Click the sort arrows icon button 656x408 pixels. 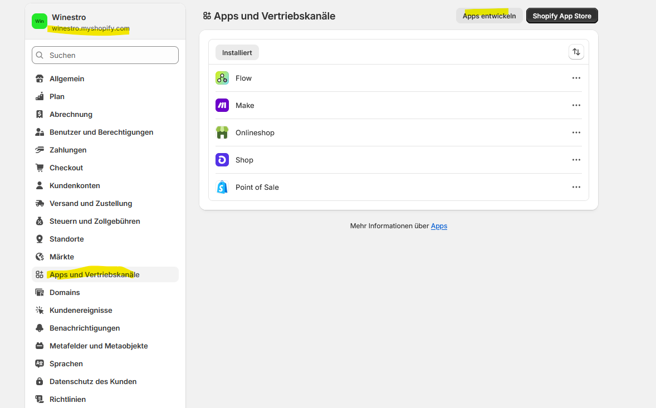(x=576, y=52)
